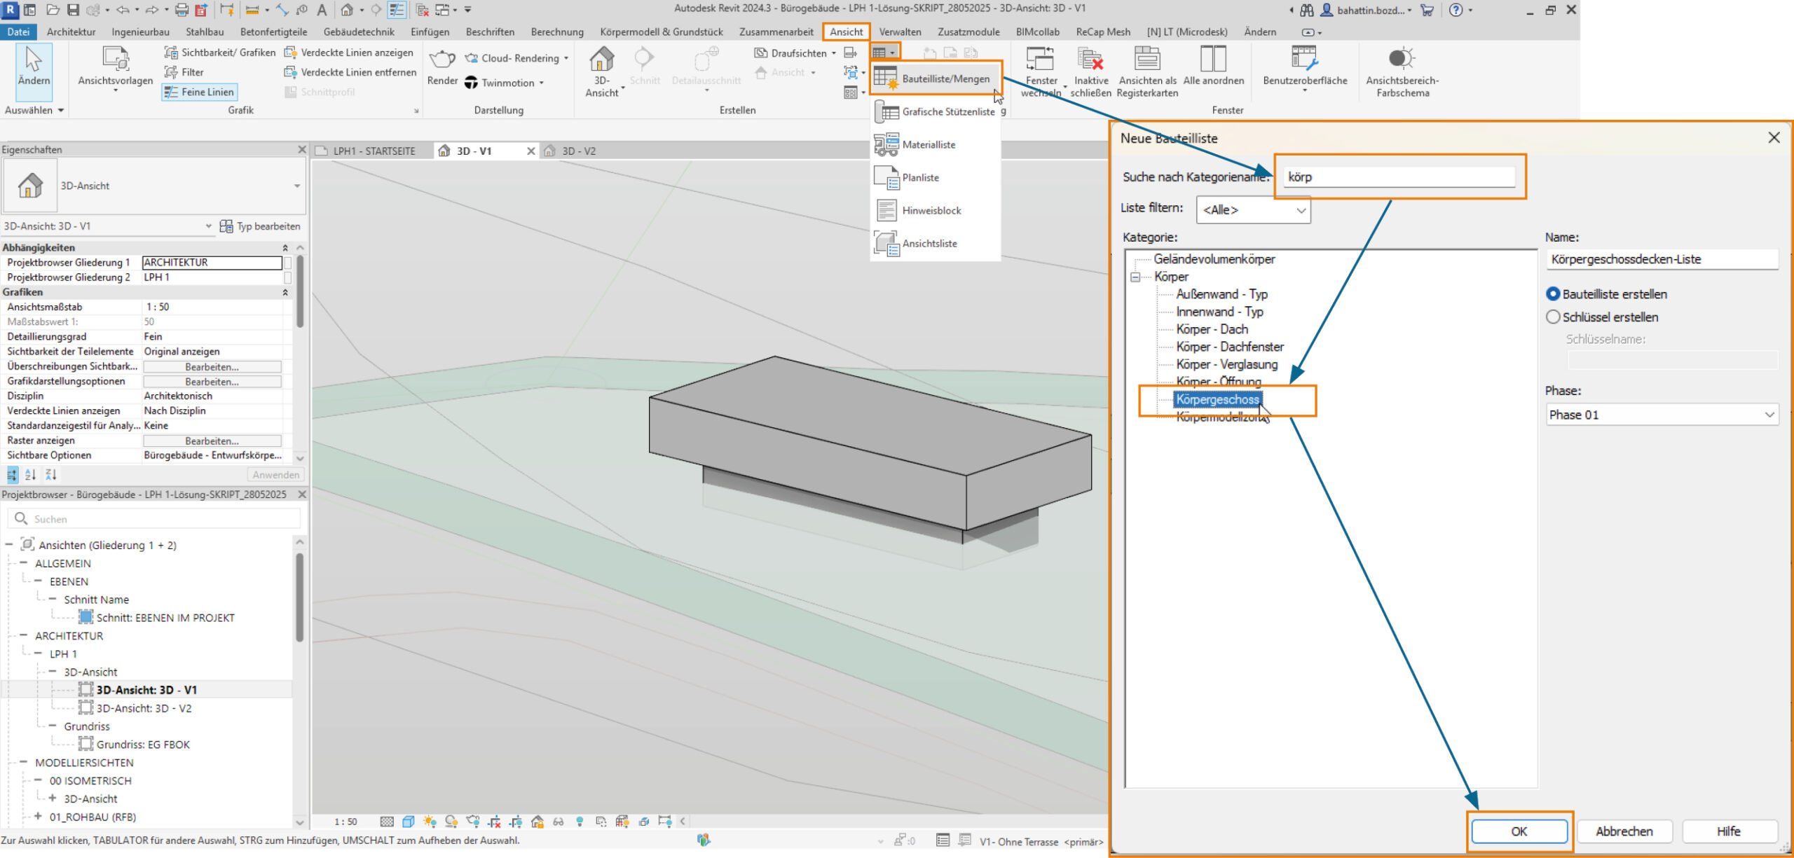Click Abbrechen button in dialog

(1624, 831)
